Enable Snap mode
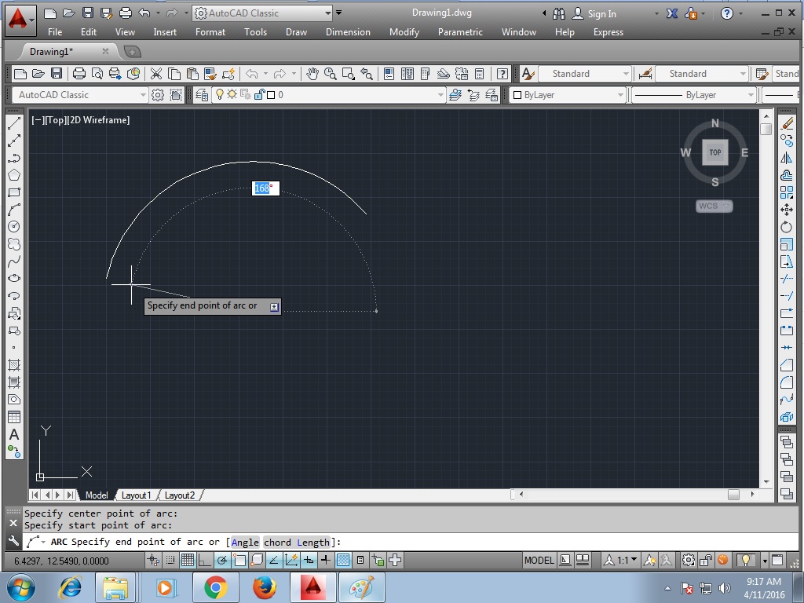The width and height of the screenshot is (804, 603). click(x=170, y=560)
